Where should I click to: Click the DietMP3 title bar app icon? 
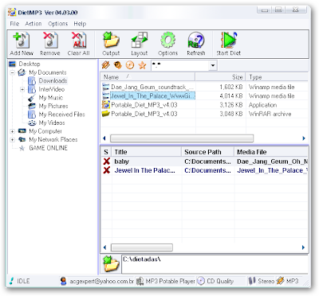click(x=12, y=13)
